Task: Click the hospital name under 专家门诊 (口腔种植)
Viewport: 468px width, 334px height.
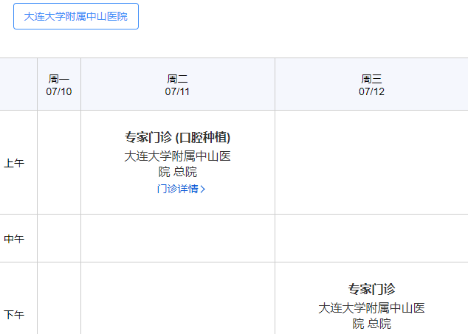Action: click(178, 164)
